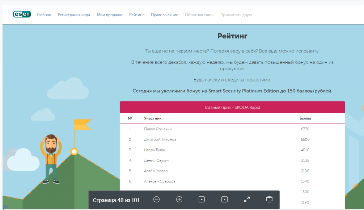
Task: Select the Рейтинг navigation item
Action: pos(136,15)
